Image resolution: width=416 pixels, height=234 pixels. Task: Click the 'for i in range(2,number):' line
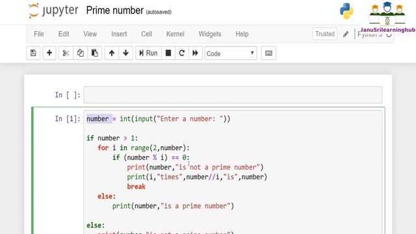click(x=144, y=148)
